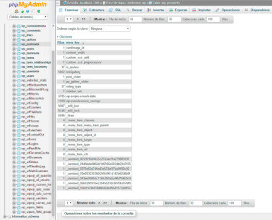
Task: Open the Ordenar según la clave dropdown
Action: coord(110,28)
